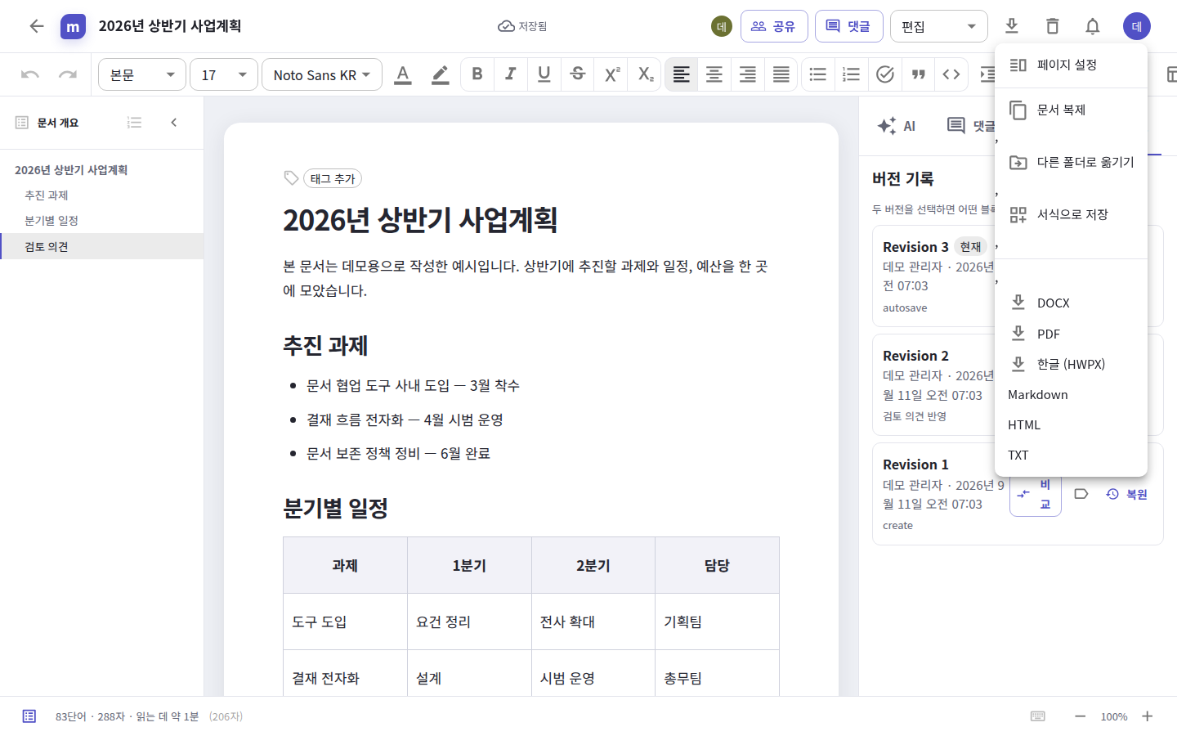
Task: Export document as TXT
Action: [1071, 455]
